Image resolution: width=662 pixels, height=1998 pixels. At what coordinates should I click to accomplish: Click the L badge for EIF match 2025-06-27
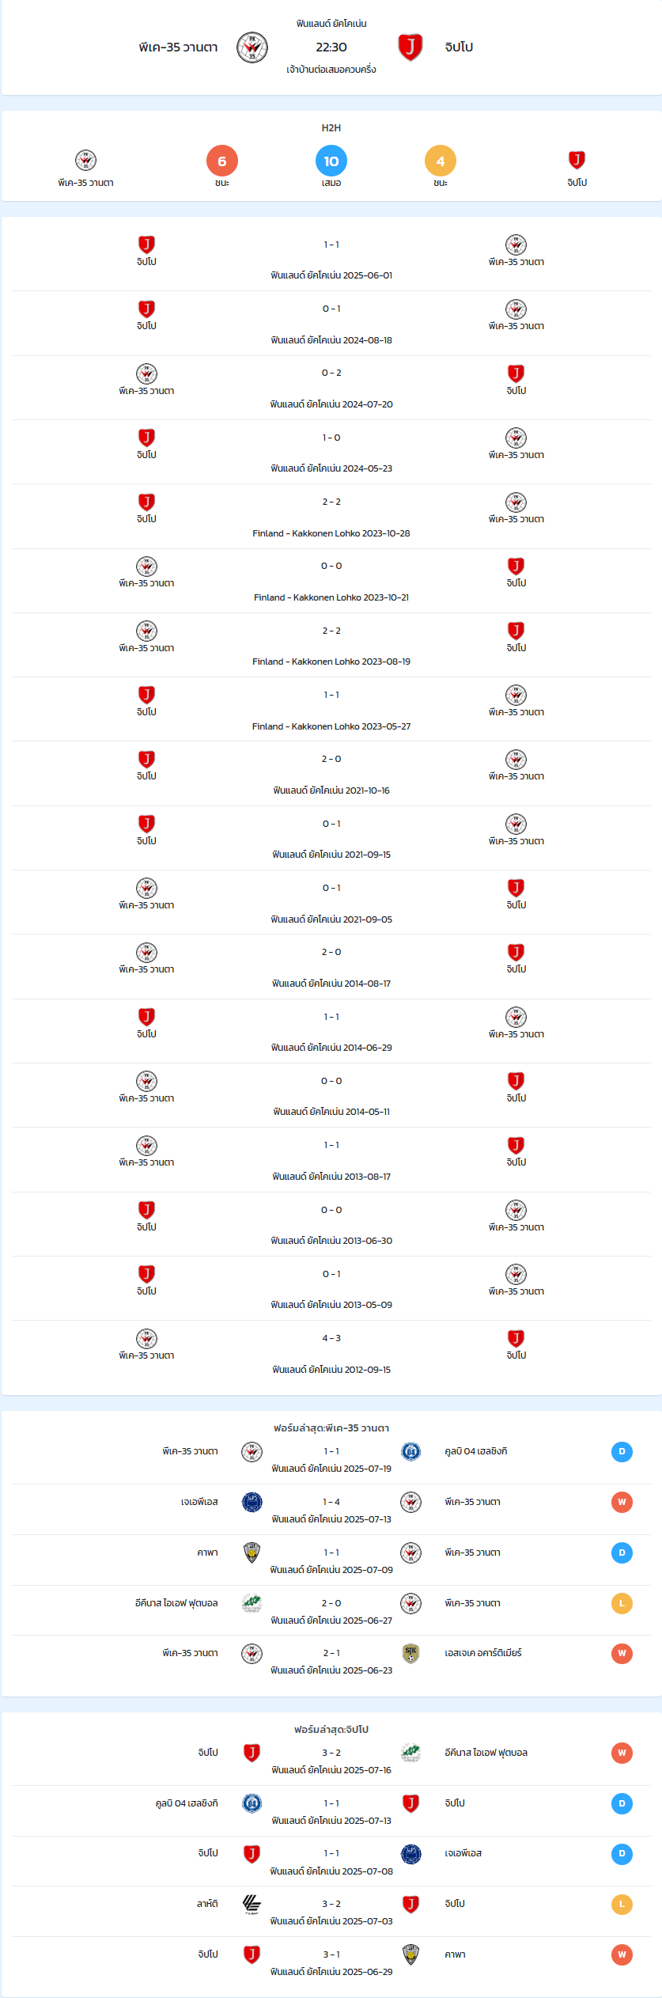coord(622,1603)
